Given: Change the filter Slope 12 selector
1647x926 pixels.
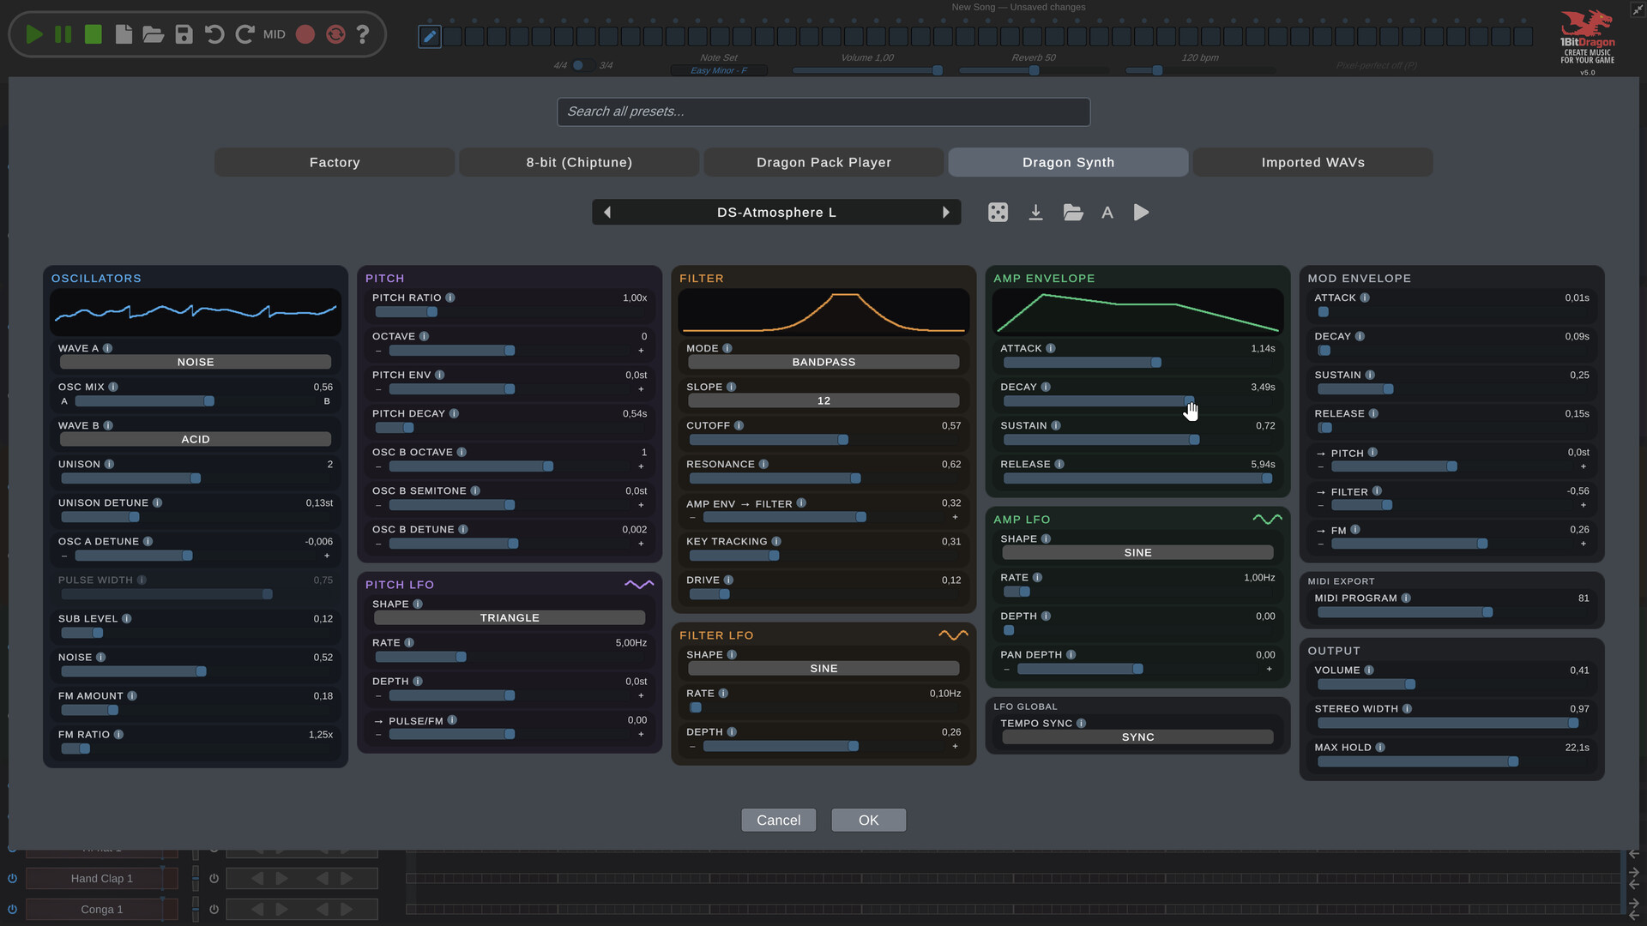Looking at the screenshot, I should click(823, 401).
